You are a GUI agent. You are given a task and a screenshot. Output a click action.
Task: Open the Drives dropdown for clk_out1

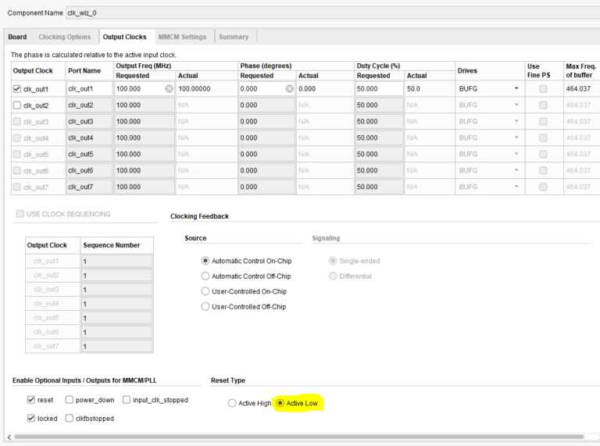point(516,89)
